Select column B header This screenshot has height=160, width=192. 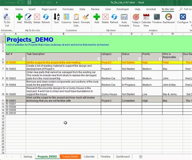pos(64,34)
